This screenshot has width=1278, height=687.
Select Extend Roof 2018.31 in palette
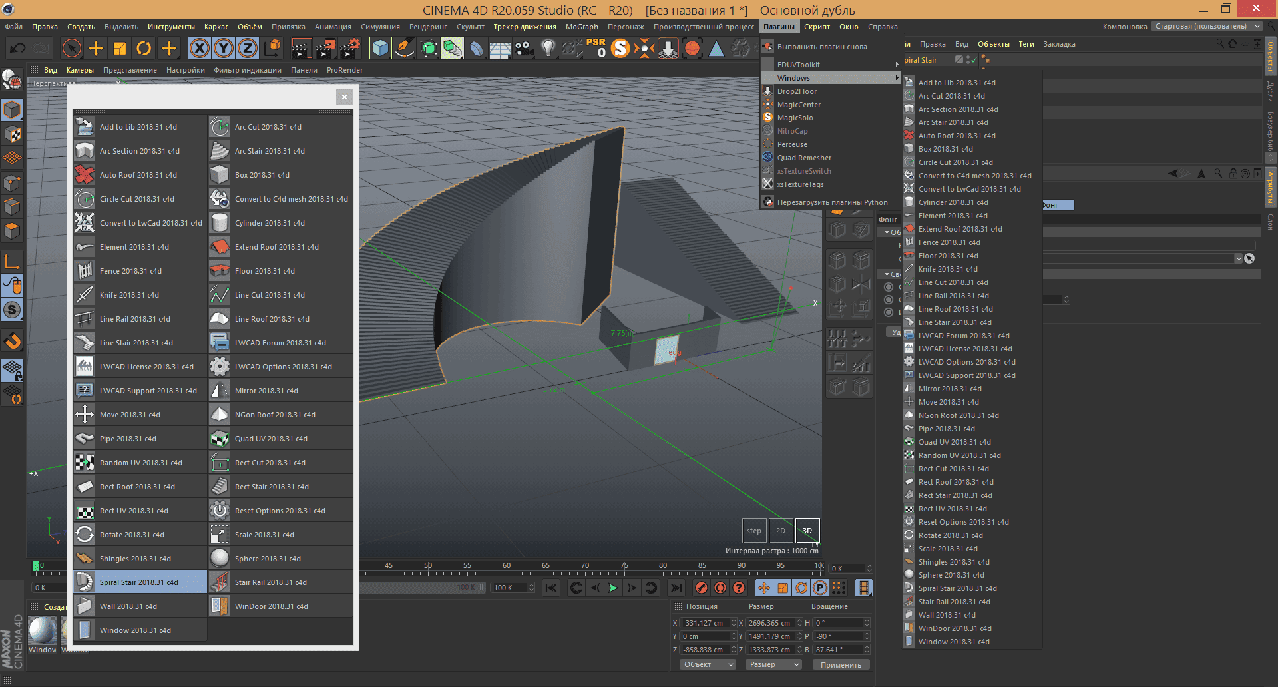tap(280, 246)
